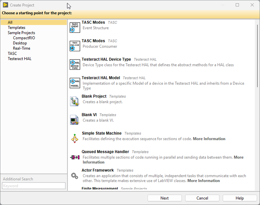Screen dimensions: 260x205
Task: Select Sample Projects in the category tree
Action: point(21,33)
